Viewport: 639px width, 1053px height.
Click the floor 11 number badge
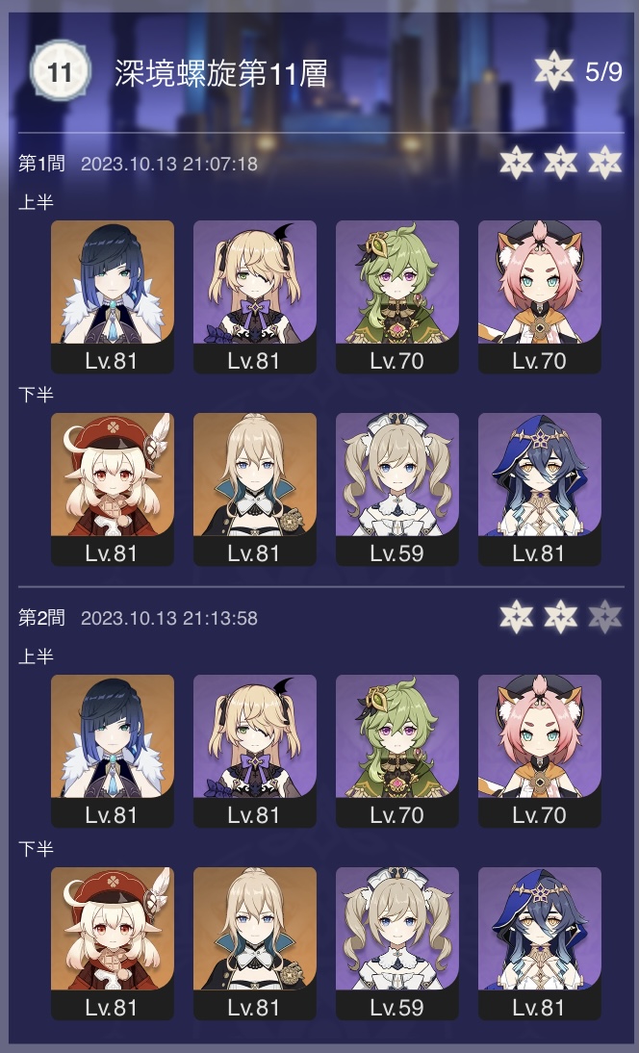point(60,71)
